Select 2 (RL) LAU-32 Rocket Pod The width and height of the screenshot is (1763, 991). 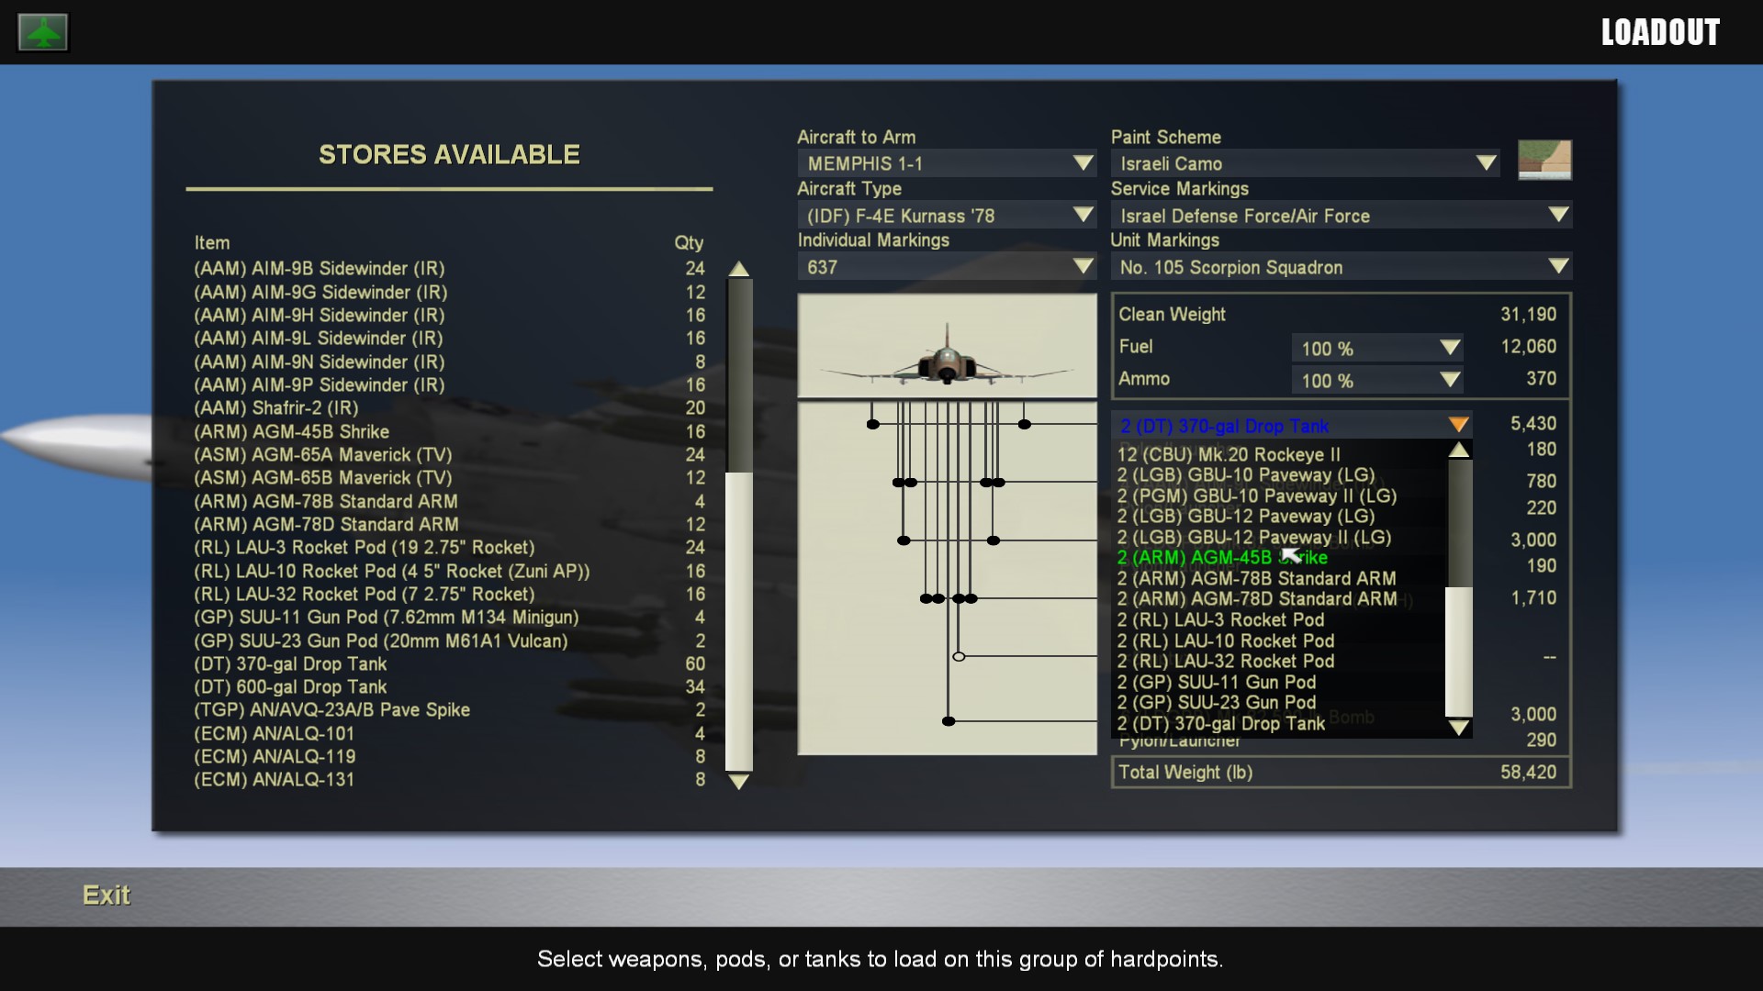[1226, 662]
